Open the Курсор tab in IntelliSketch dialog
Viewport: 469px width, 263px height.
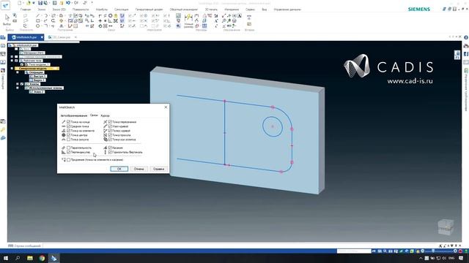tap(105, 115)
